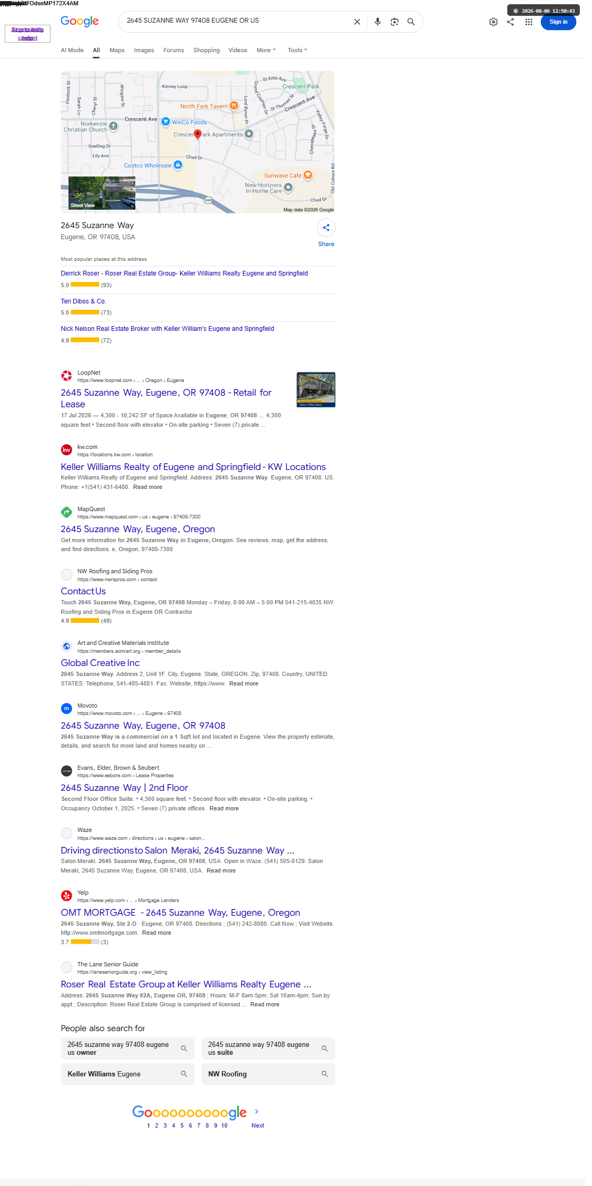592x1186 pixels.
Task: Open Teri Dibos & Co. link
Action: [x=83, y=301]
